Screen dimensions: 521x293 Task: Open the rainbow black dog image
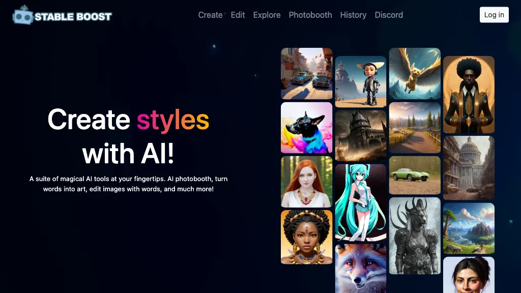pos(306,128)
